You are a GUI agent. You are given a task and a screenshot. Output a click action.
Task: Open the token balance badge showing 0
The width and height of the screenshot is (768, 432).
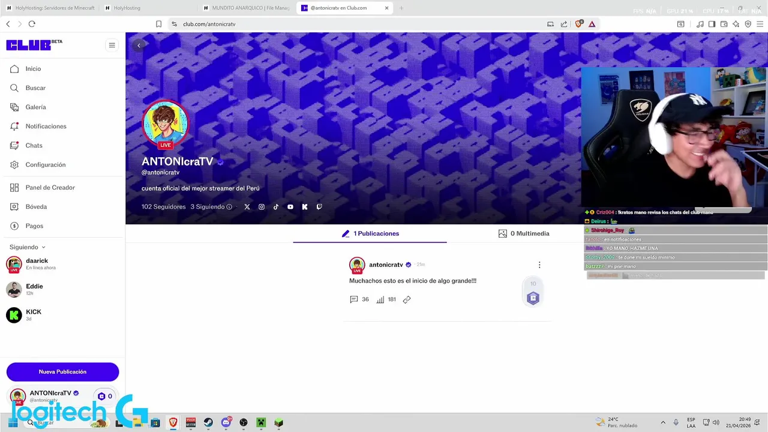click(105, 397)
